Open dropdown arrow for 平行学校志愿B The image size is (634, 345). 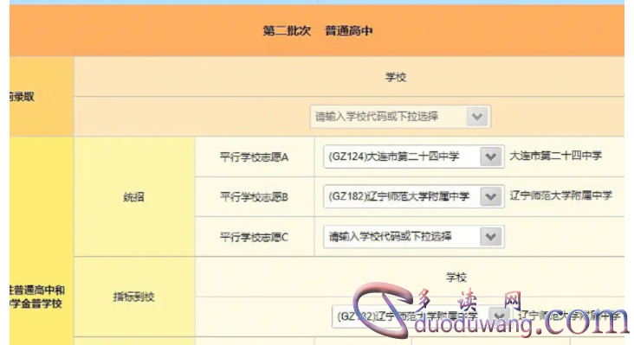490,196
